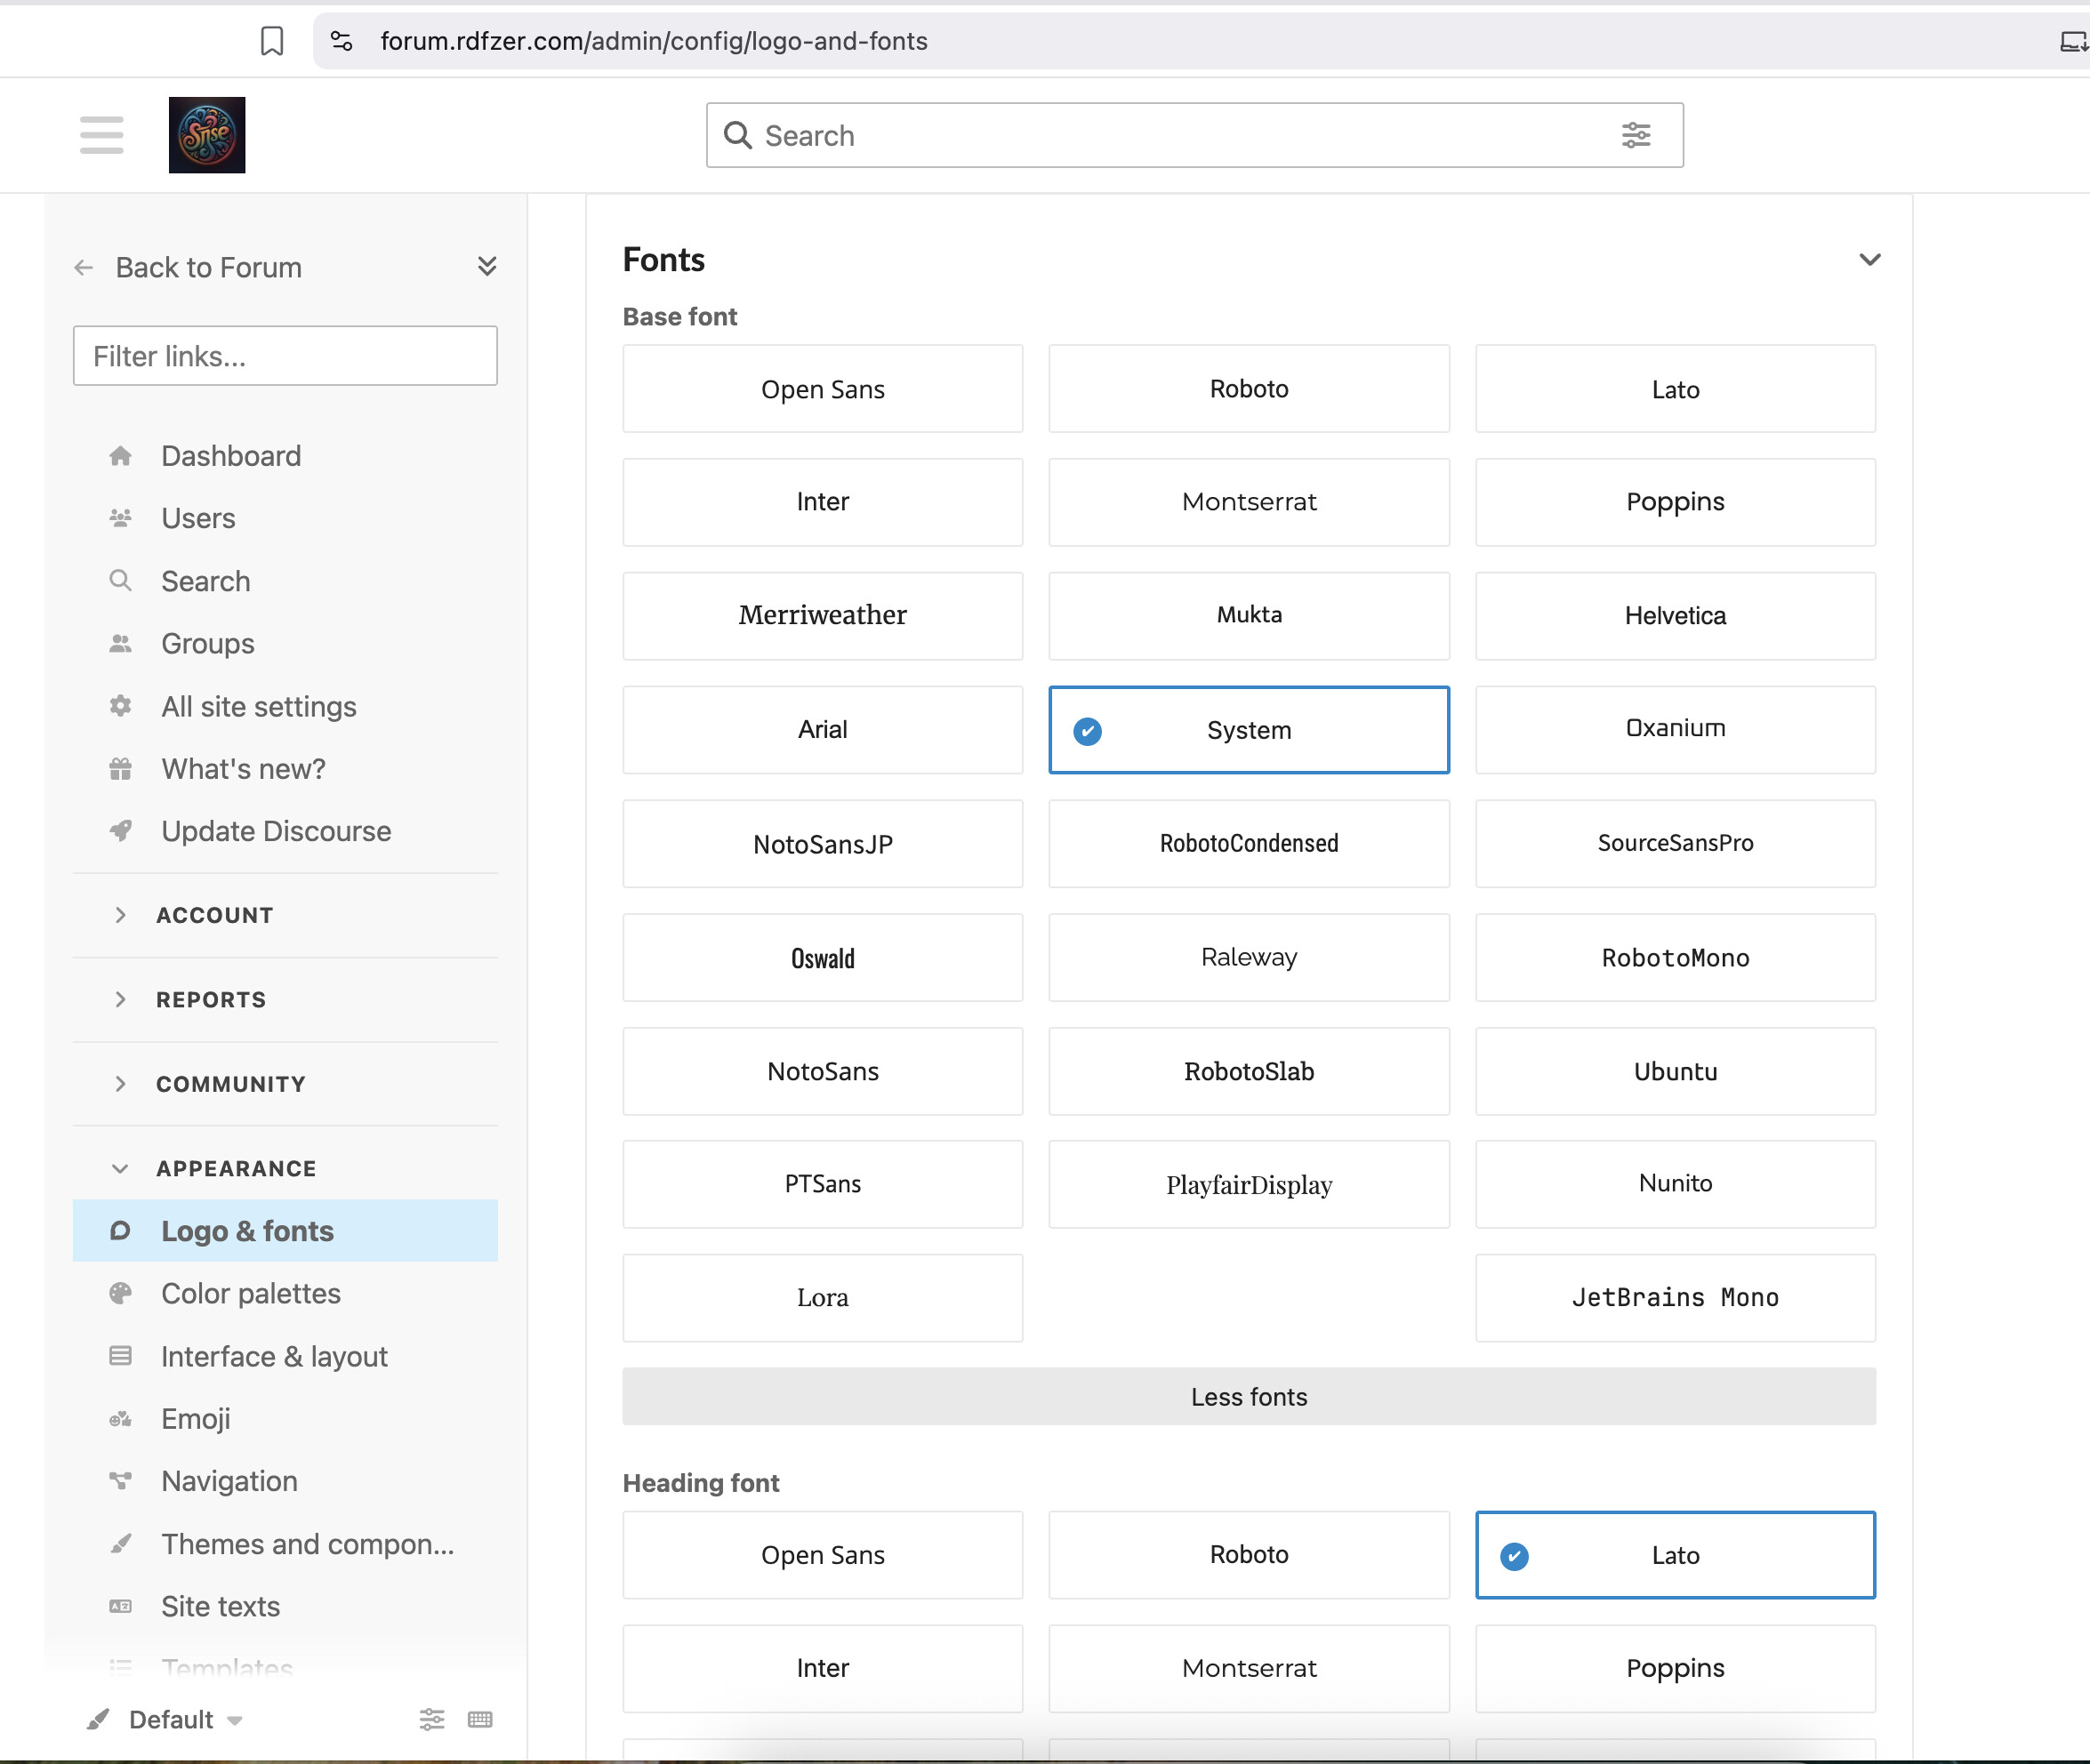Click the site information icon in address bar
Image resolution: width=2090 pixels, height=1764 pixels.
(341, 41)
